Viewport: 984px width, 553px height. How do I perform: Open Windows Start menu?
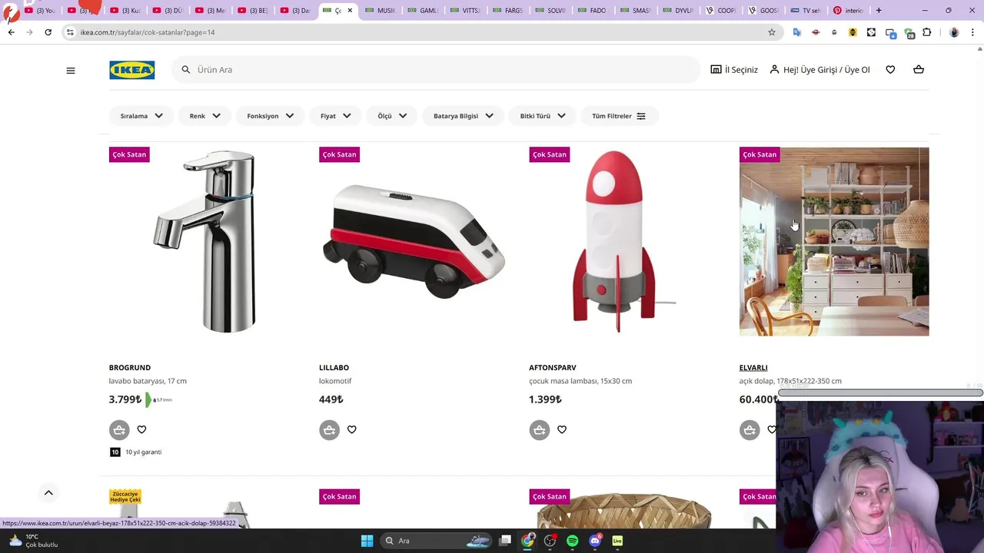pyautogui.click(x=367, y=541)
